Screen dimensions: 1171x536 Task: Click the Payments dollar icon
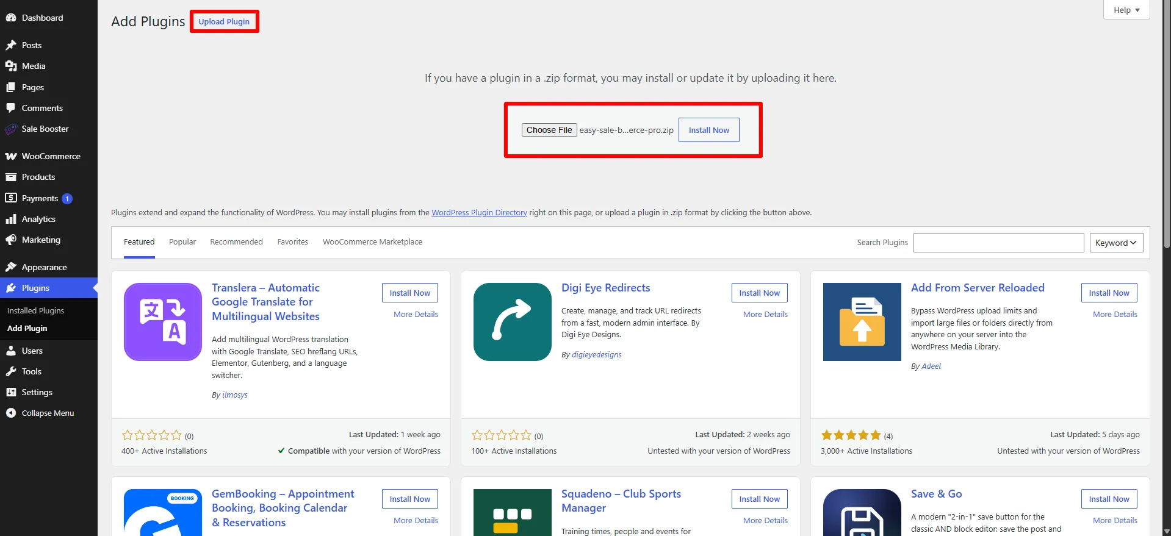(x=11, y=198)
